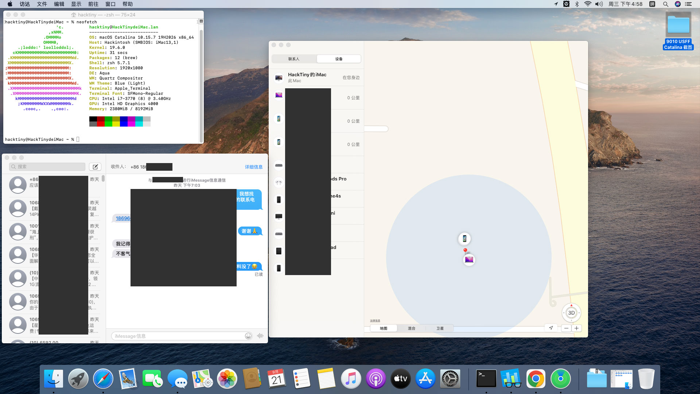
Task: Open the Find My app in Dock
Action: click(560, 379)
